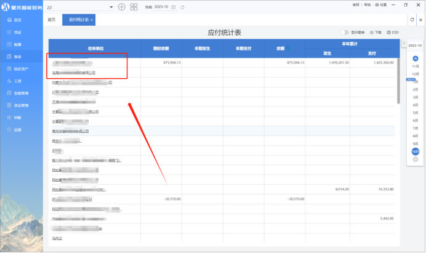Close the 应付统计表 tab with its X
Viewport: 426px width, 253px height.
92,20
